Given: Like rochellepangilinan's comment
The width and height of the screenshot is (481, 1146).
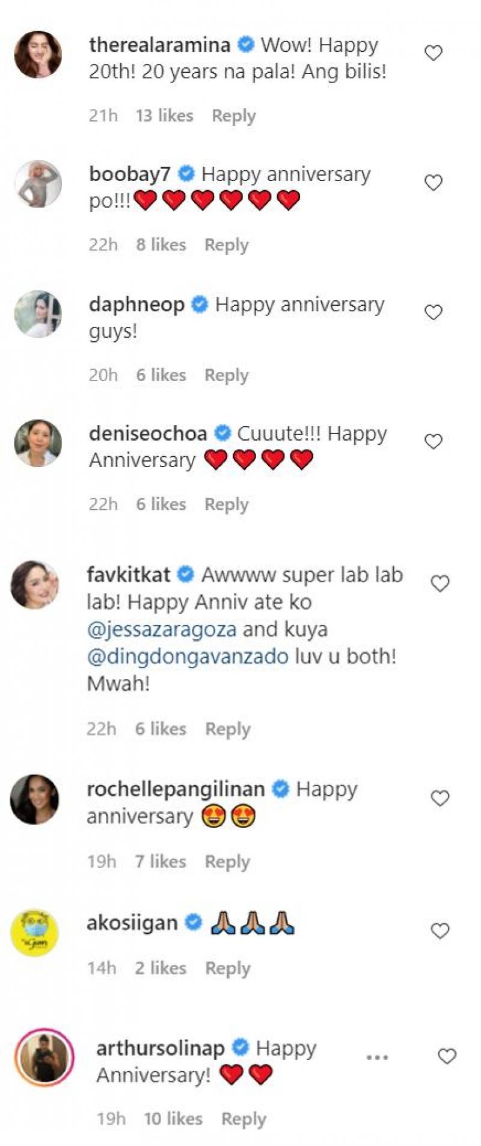Looking at the screenshot, I should [x=440, y=799].
